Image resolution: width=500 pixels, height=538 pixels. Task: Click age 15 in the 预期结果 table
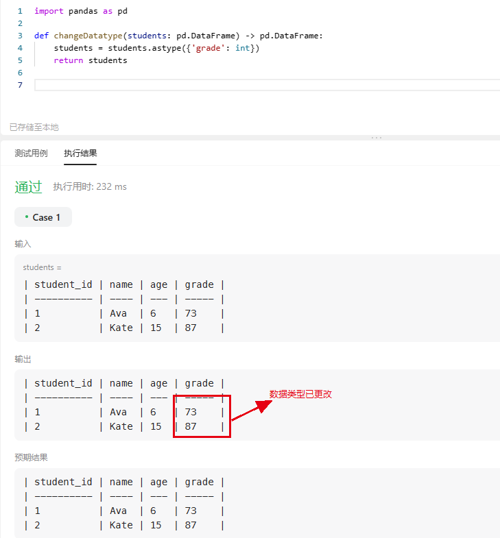click(x=156, y=525)
